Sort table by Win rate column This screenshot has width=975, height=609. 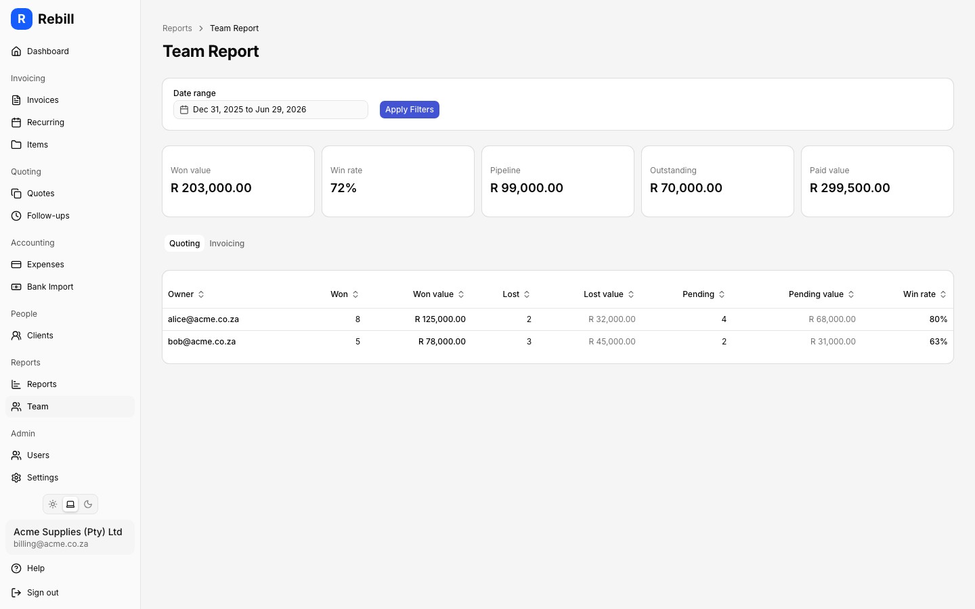click(x=925, y=294)
